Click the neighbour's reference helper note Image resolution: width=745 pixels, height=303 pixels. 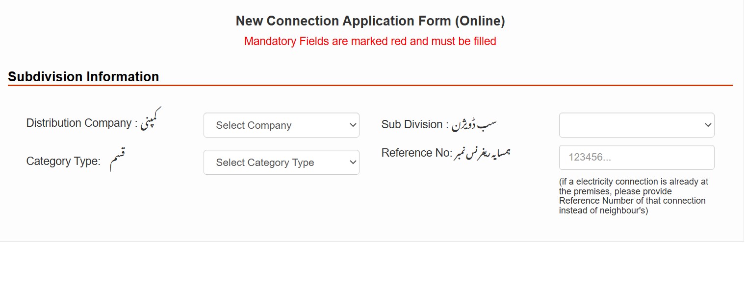pos(634,195)
